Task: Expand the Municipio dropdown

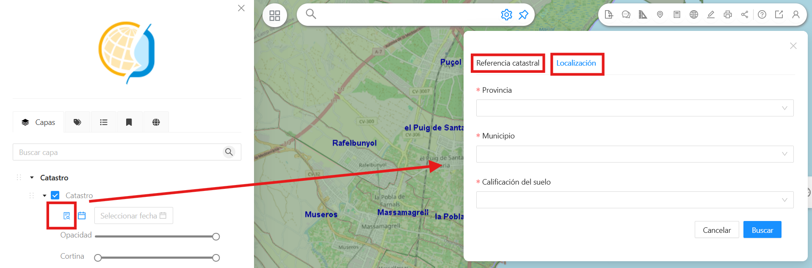Action: click(x=635, y=154)
